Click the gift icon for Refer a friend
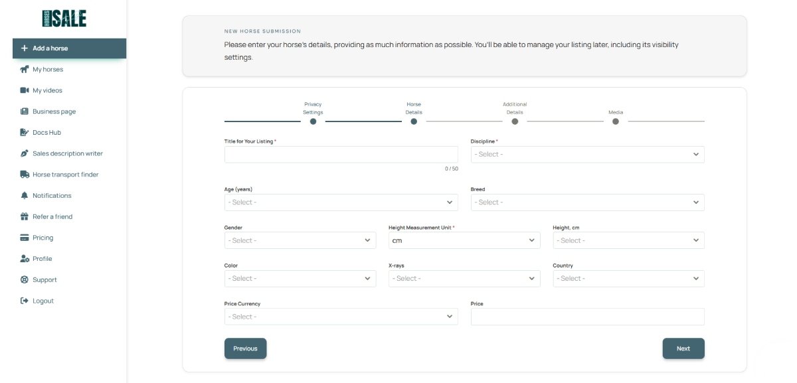 point(25,216)
